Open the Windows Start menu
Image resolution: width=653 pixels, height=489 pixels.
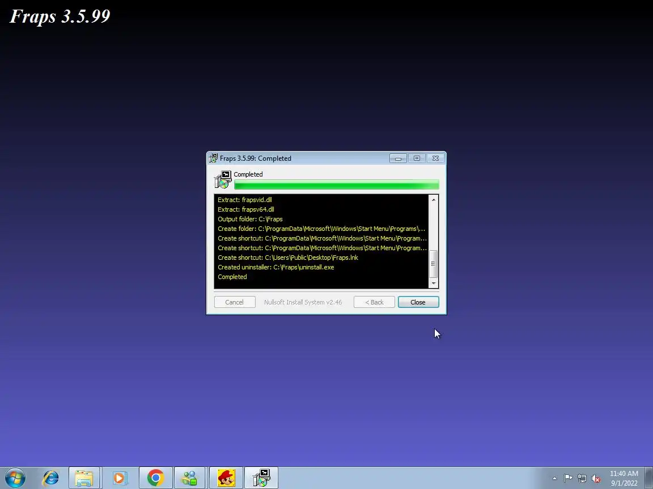(15, 478)
